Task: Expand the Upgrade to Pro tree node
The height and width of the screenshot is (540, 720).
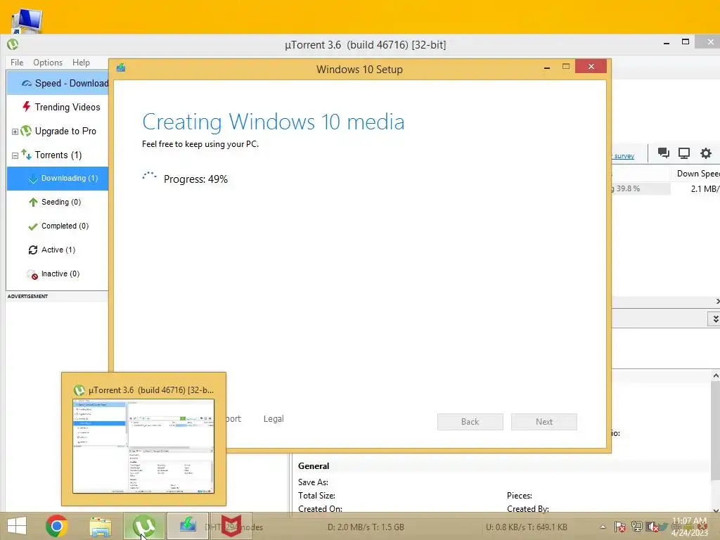Action: 15,131
